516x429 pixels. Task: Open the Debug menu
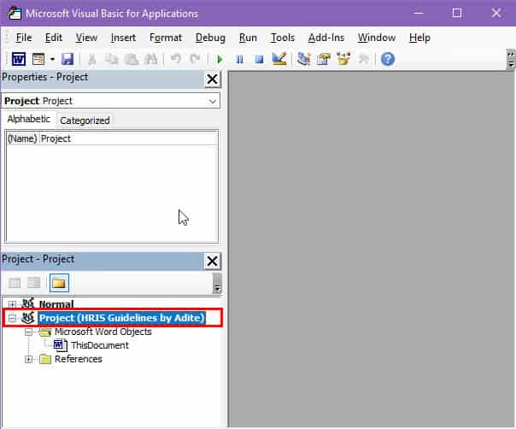pyautogui.click(x=211, y=38)
